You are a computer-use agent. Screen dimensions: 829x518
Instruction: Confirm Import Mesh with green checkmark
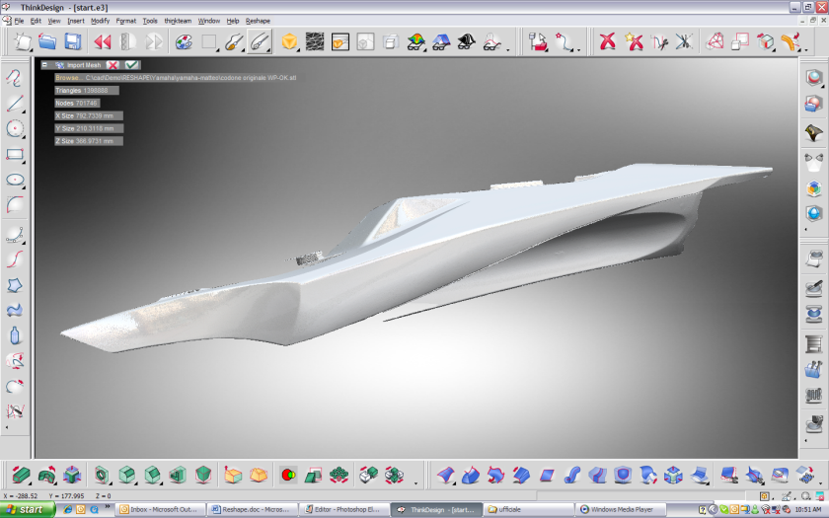131,65
